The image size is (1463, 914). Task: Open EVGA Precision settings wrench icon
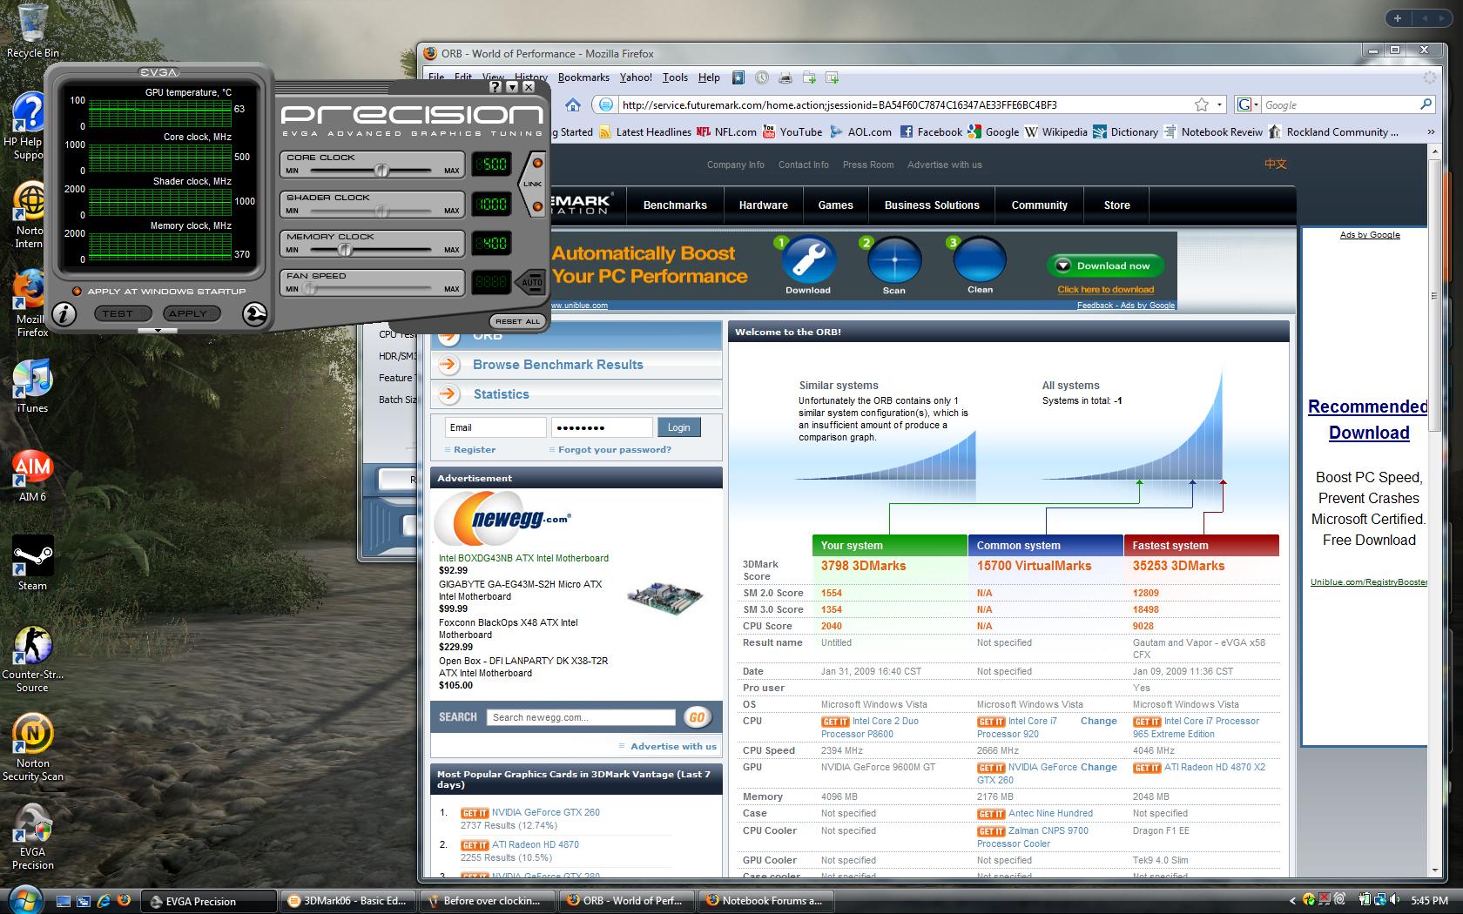[x=254, y=314]
